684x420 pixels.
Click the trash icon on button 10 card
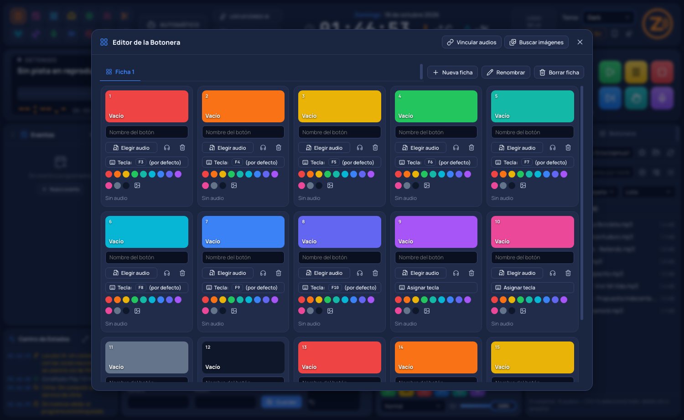[x=568, y=273]
